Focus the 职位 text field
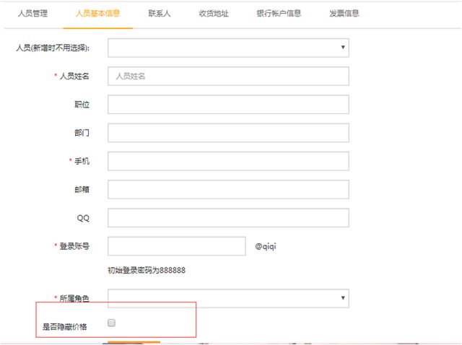 pos(228,105)
